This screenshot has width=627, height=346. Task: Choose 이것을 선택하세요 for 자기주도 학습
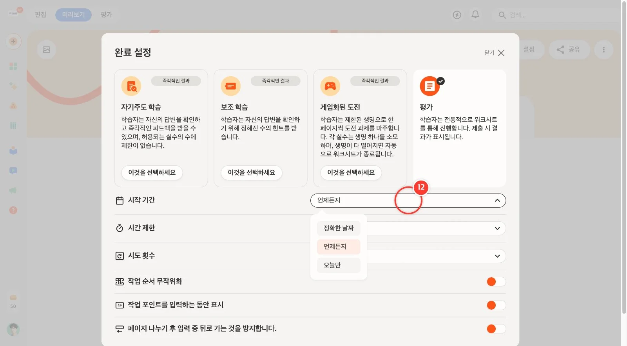152,172
